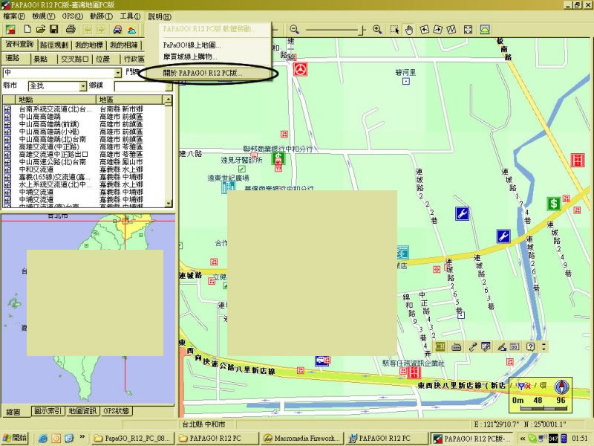The width and height of the screenshot is (594, 446).
Task: Select the 交叉路口 search tab
Action: tap(74, 59)
